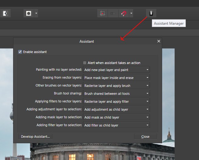The width and height of the screenshot is (199, 160).
Task: Click the 'Painting with no layer selected:' label
Action: 59,69
